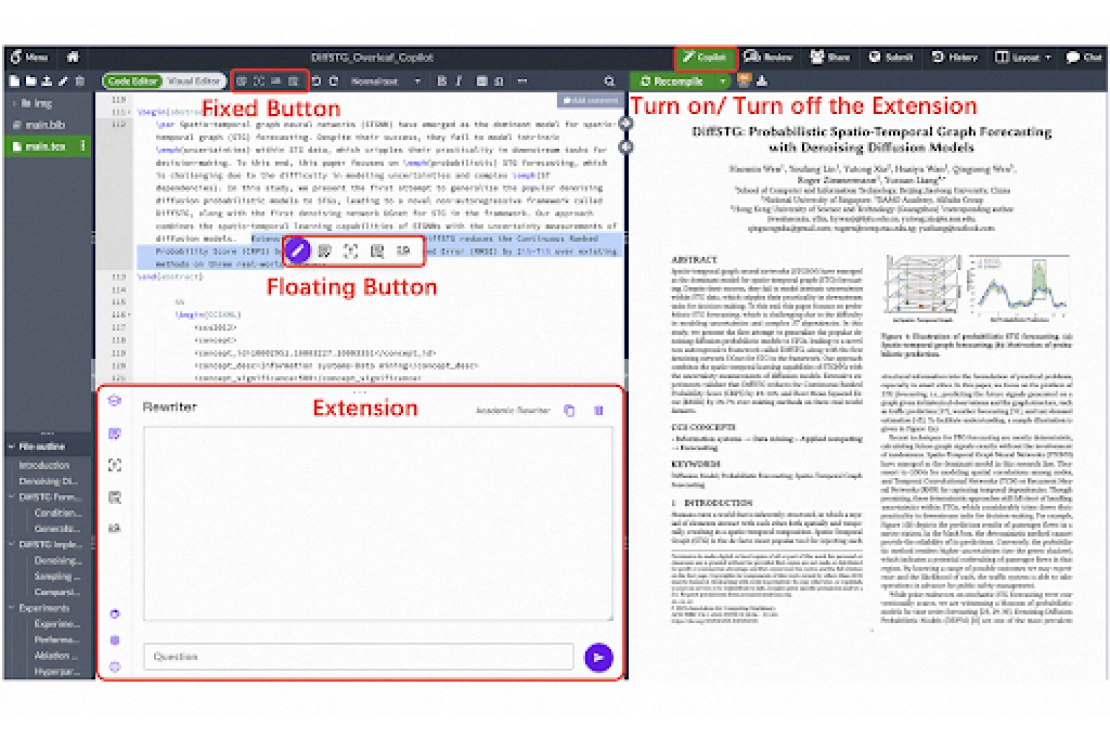Click the orange logs icon next to Recompile
This screenshot has height=740, width=1110.
(x=744, y=81)
